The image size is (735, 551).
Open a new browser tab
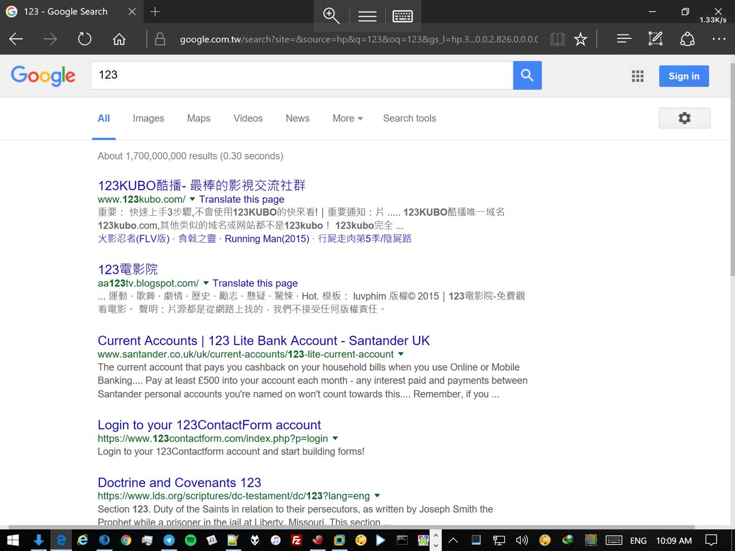pos(155,11)
